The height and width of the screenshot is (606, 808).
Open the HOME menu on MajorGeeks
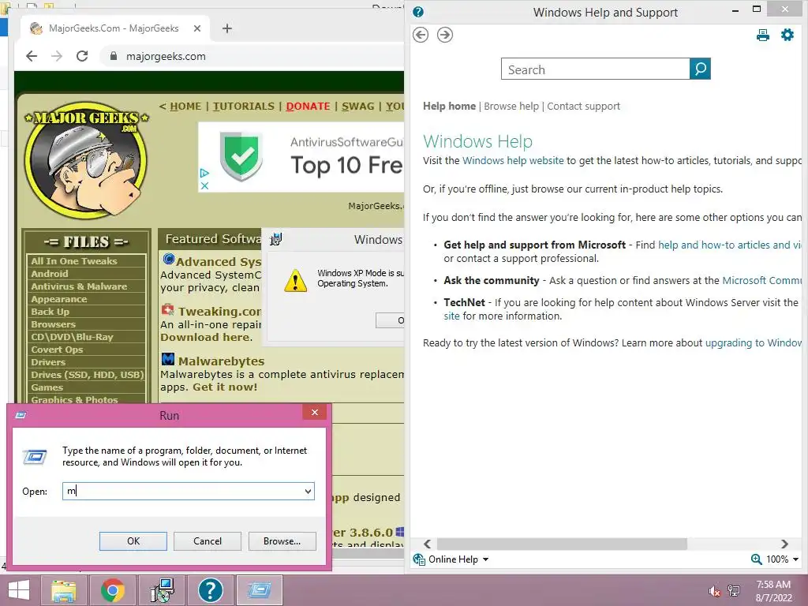185,107
